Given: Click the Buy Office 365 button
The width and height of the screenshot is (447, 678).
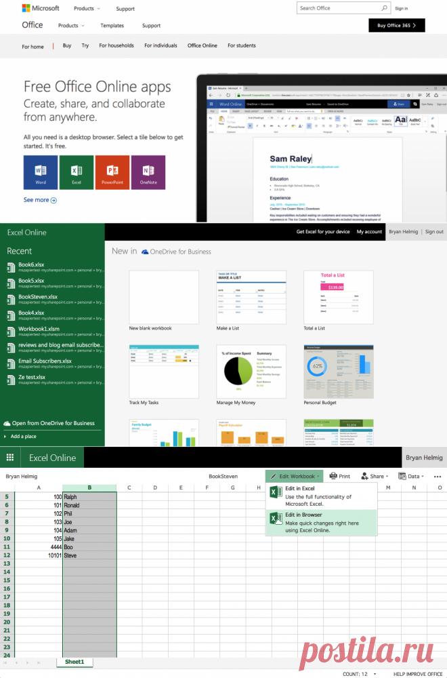Looking at the screenshot, I should pyautogui.click(x=396, y=26).
